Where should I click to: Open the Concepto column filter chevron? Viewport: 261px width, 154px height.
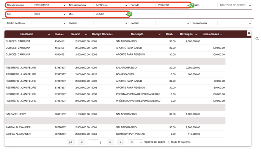(x=159, y=34)
